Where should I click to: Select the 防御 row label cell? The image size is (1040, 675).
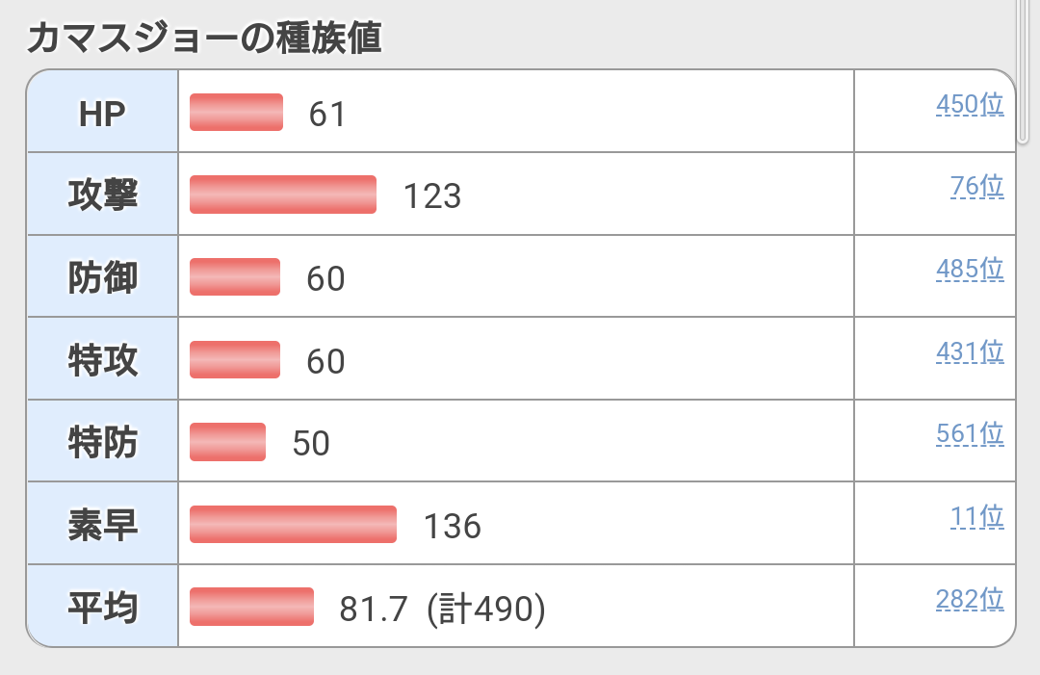coord(102,278)
